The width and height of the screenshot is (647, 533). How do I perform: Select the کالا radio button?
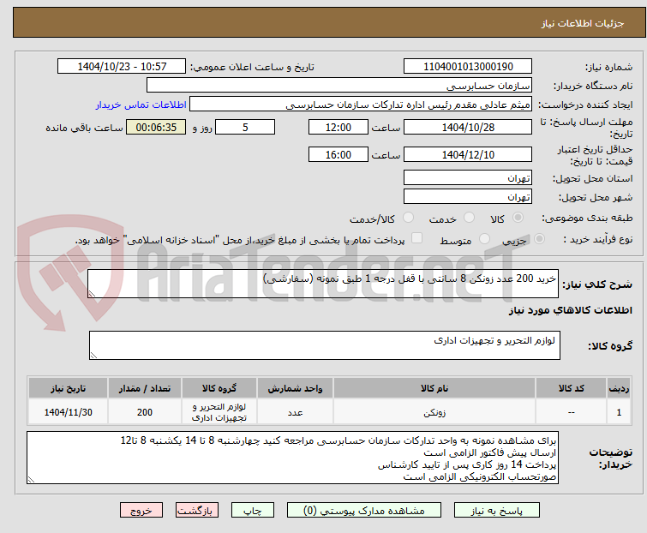518,218
